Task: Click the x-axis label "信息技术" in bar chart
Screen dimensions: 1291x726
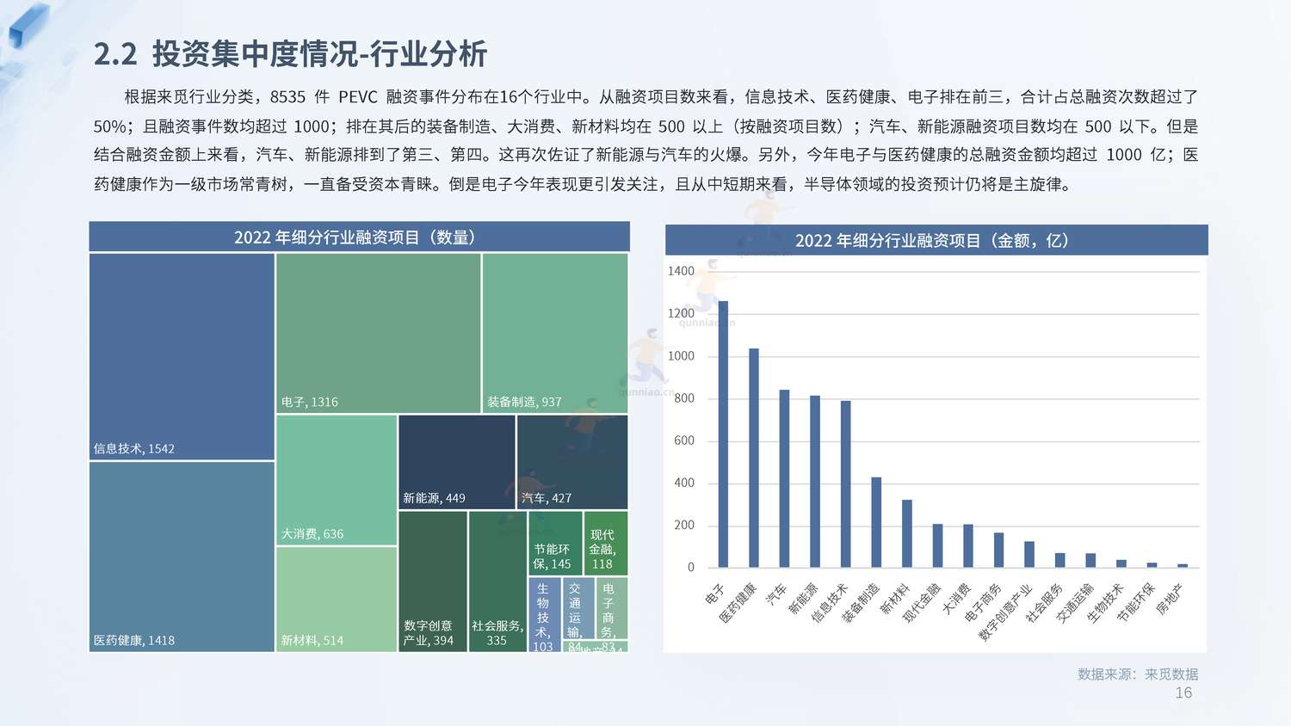Action: coord(830,602)
